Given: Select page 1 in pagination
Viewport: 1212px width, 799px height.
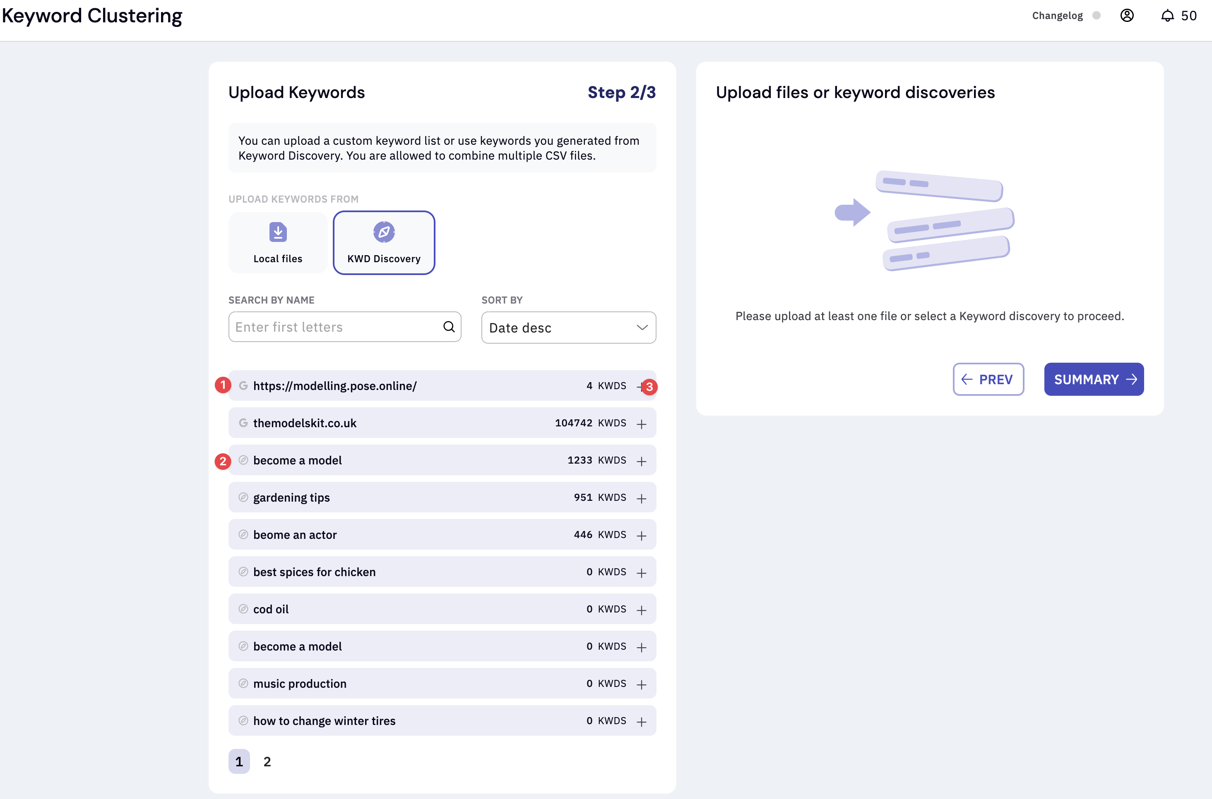Looking at the screenshot, I should pyautogui.click(x=239, y=761).
